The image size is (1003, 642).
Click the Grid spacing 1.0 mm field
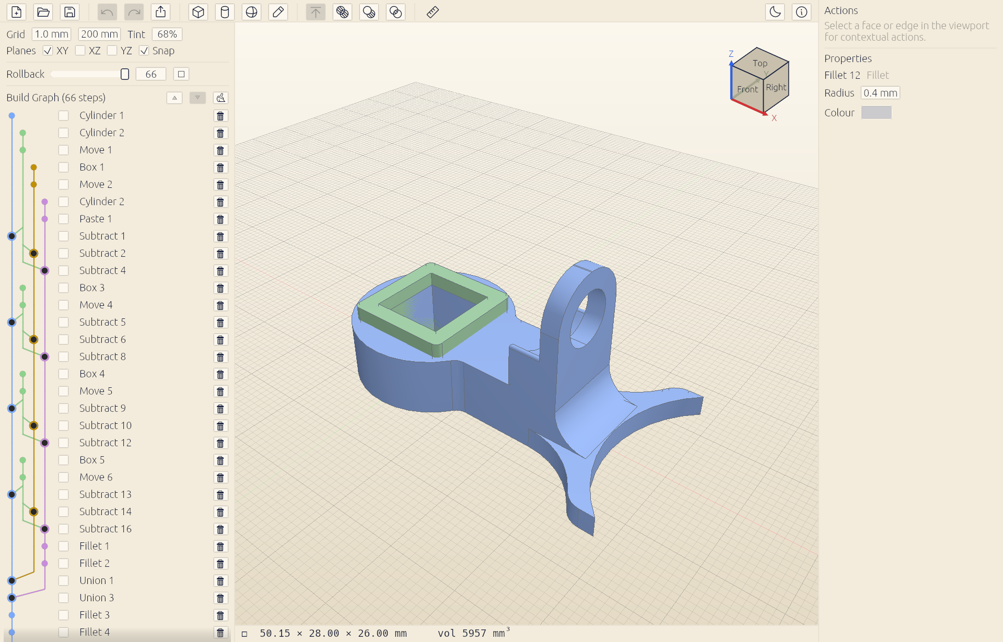pos(52,34)
